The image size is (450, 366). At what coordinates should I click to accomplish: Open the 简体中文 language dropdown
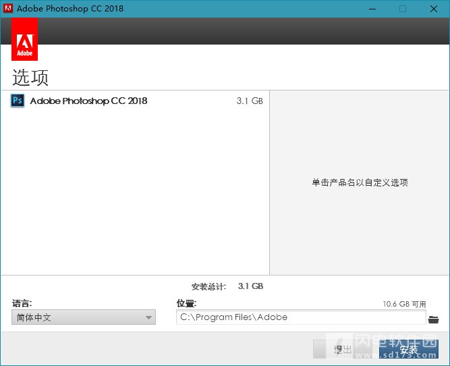click(x=84, y=317)
